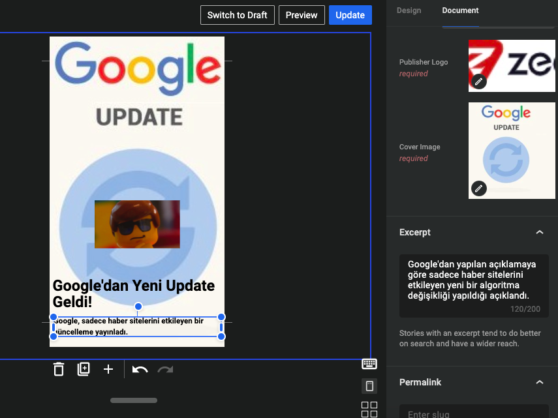Add a new page with plus icon
The width and height of the screenshot is (558, 418).
[108, 369]
